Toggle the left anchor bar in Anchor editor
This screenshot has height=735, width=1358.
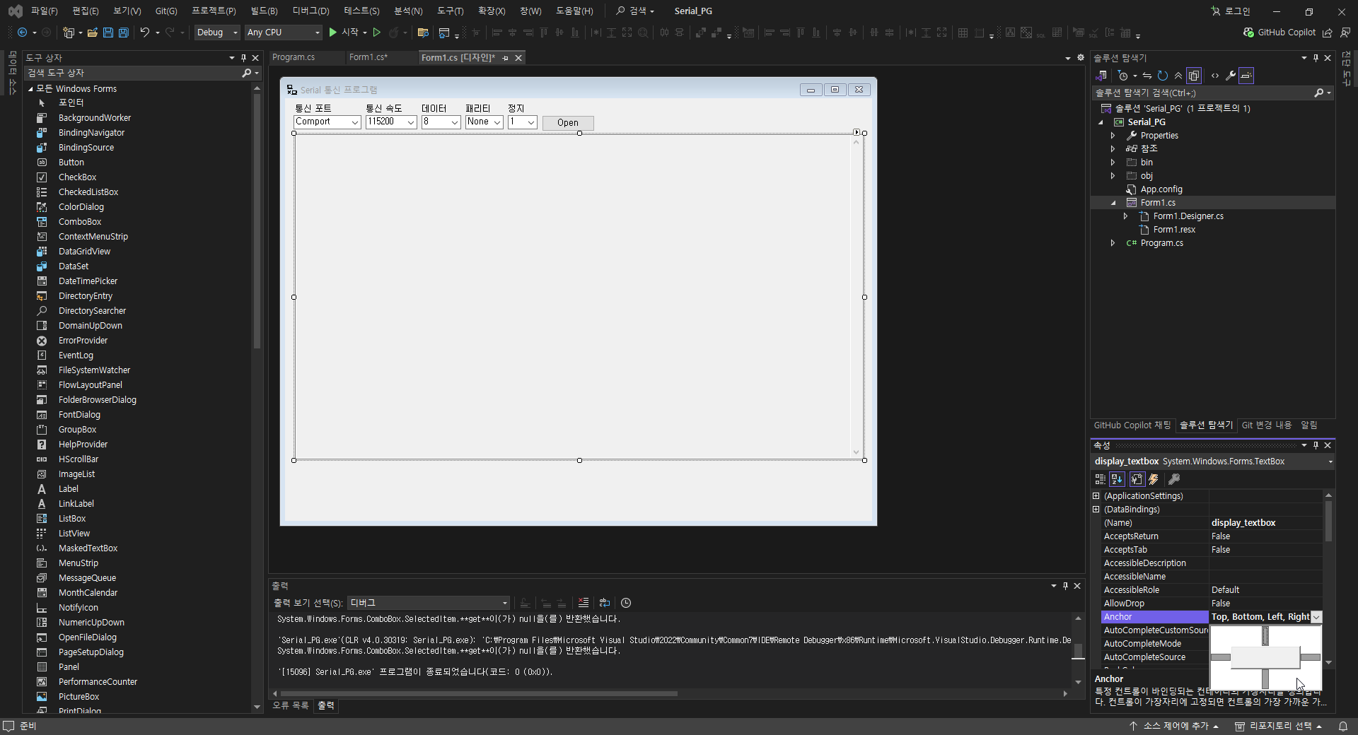(1221, 657)
